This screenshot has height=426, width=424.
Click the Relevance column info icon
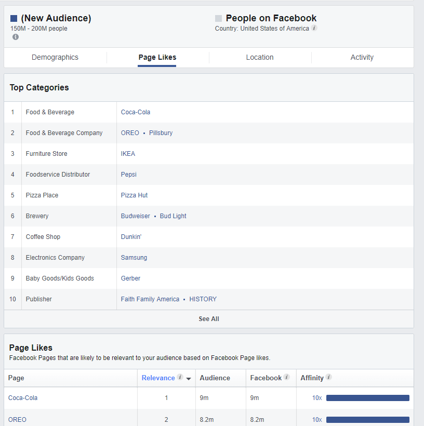coord(180,377)
